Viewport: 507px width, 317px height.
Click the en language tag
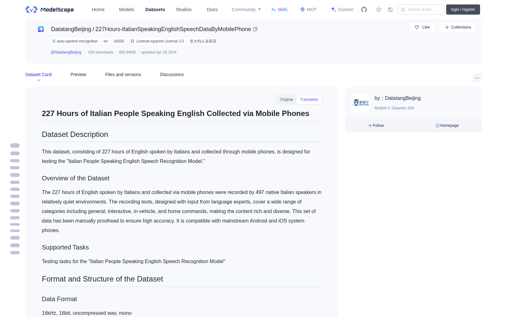[106, 41]
